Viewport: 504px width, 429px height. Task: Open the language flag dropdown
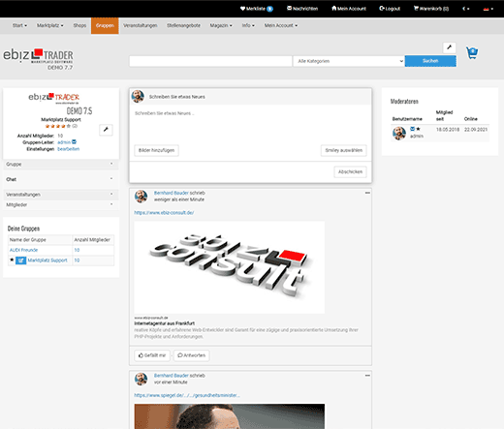click(x=488, y=9)
